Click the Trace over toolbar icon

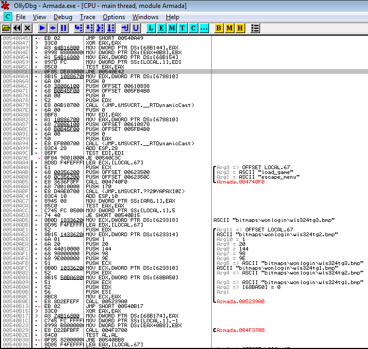[x=111, y=28]
